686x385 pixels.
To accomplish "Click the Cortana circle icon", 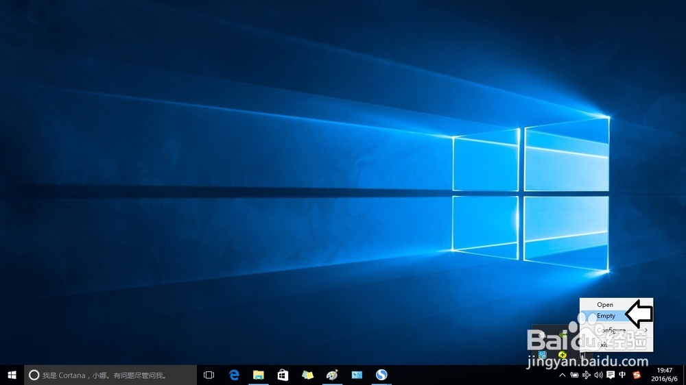I will [34, 375].
